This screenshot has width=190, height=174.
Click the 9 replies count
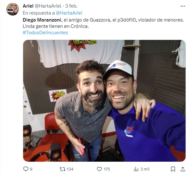point(31,169)
